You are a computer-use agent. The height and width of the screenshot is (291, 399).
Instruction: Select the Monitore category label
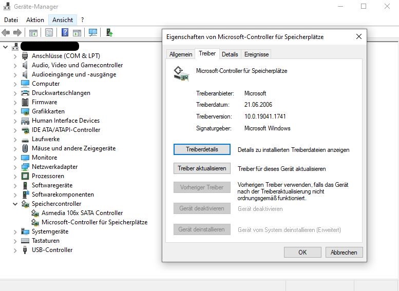pyautogui.click(x=44, y=158)
